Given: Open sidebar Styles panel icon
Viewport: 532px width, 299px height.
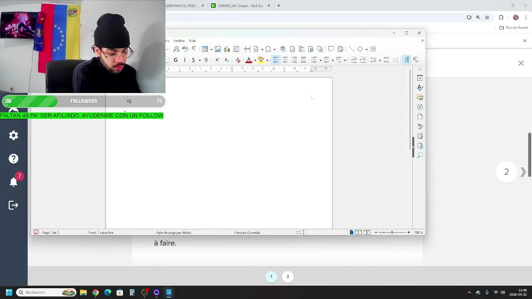Looking at the screenshot, I should pos(420,88).
